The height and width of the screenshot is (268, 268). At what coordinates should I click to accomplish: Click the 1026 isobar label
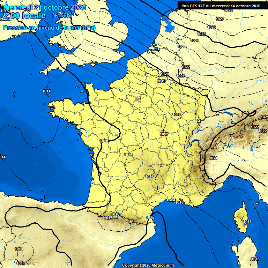tap(211, 27)
